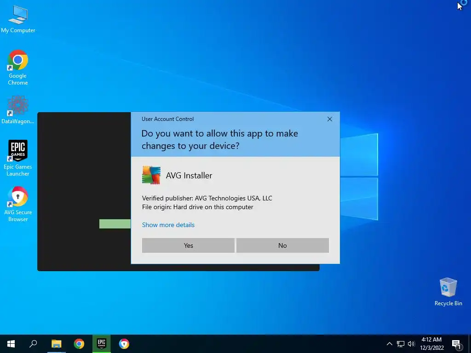The image size is (471, 353).
Task: Open the Action Center notifications icon
Action: coord(456,344)
